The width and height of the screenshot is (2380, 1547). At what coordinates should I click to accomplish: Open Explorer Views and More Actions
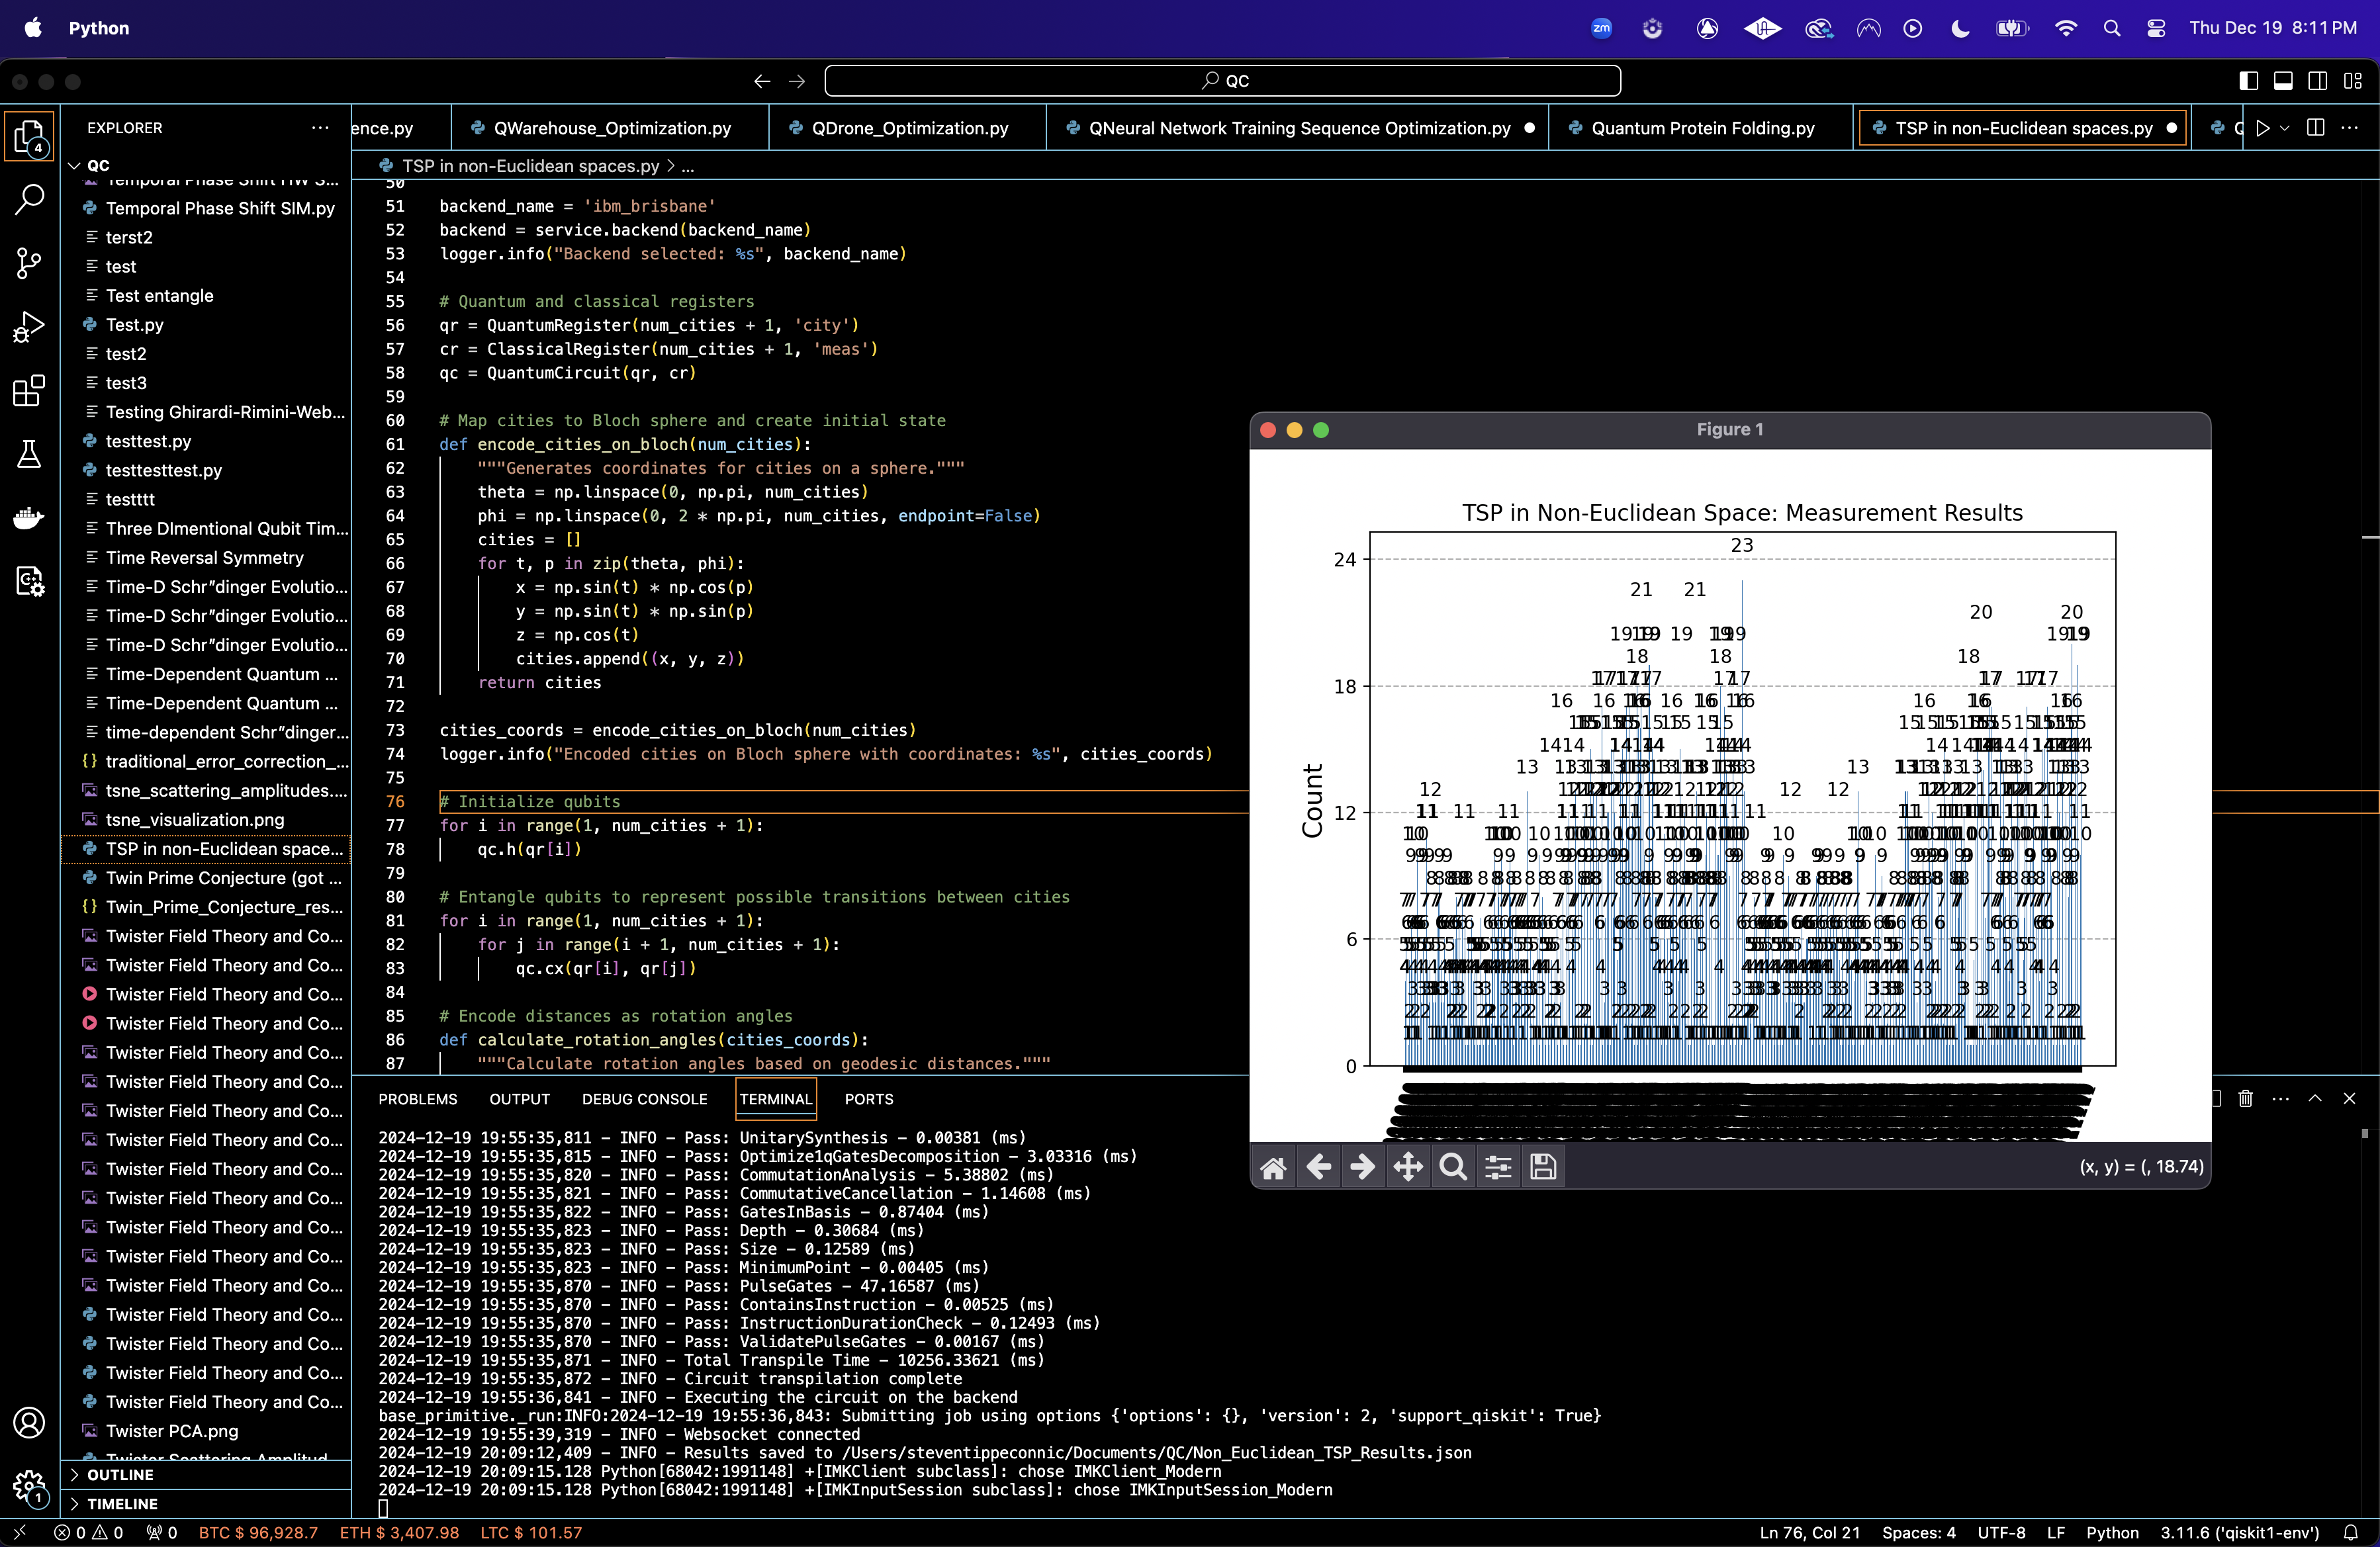click(x=320, y=128)
